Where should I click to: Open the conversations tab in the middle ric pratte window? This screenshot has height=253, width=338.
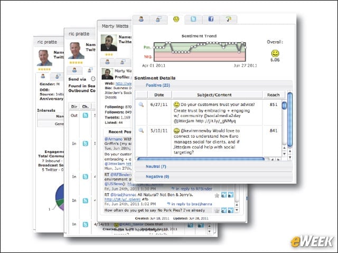tap(90, 70)
